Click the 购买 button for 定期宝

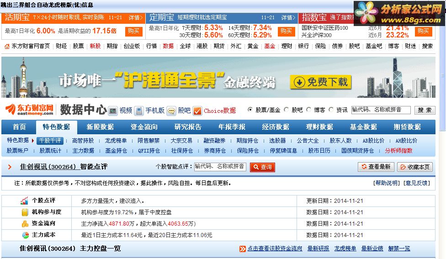[286, 31]
